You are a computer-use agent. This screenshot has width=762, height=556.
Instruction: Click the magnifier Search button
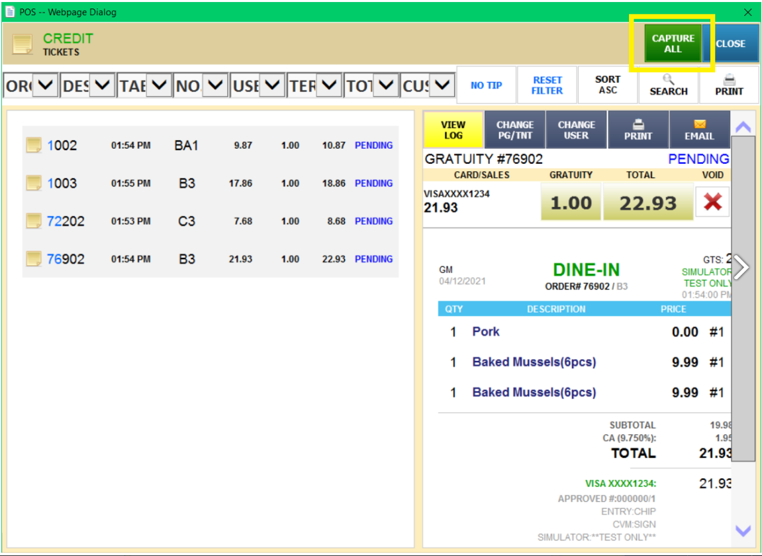[x=668, y=85]
